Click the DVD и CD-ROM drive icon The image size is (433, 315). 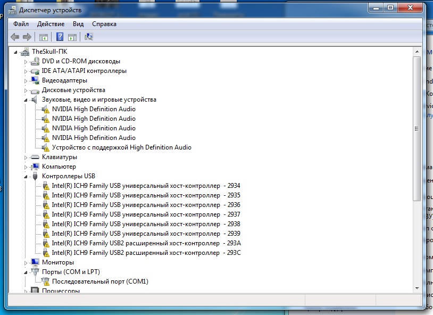pos(35,61)
